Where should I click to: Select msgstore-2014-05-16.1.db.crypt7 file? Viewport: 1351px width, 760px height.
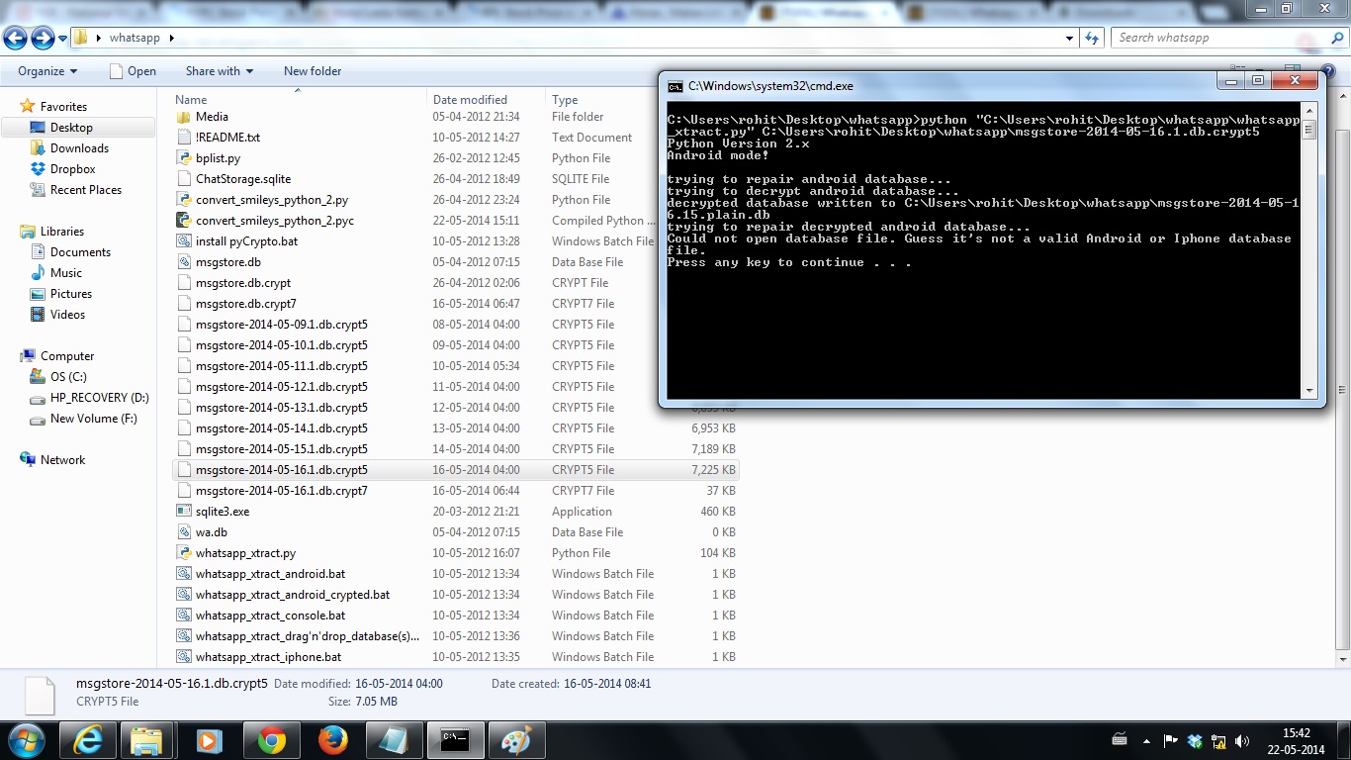[282, 491]
